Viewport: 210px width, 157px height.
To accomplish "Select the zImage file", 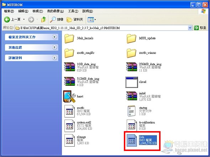I will tap(69, 140).
